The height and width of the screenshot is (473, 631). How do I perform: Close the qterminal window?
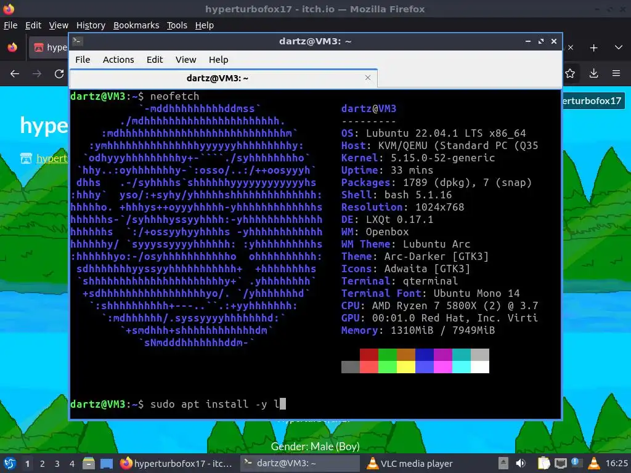[554, 41]
